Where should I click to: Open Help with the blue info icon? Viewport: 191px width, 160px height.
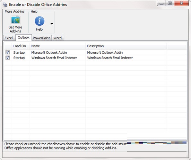pos(39,21)
